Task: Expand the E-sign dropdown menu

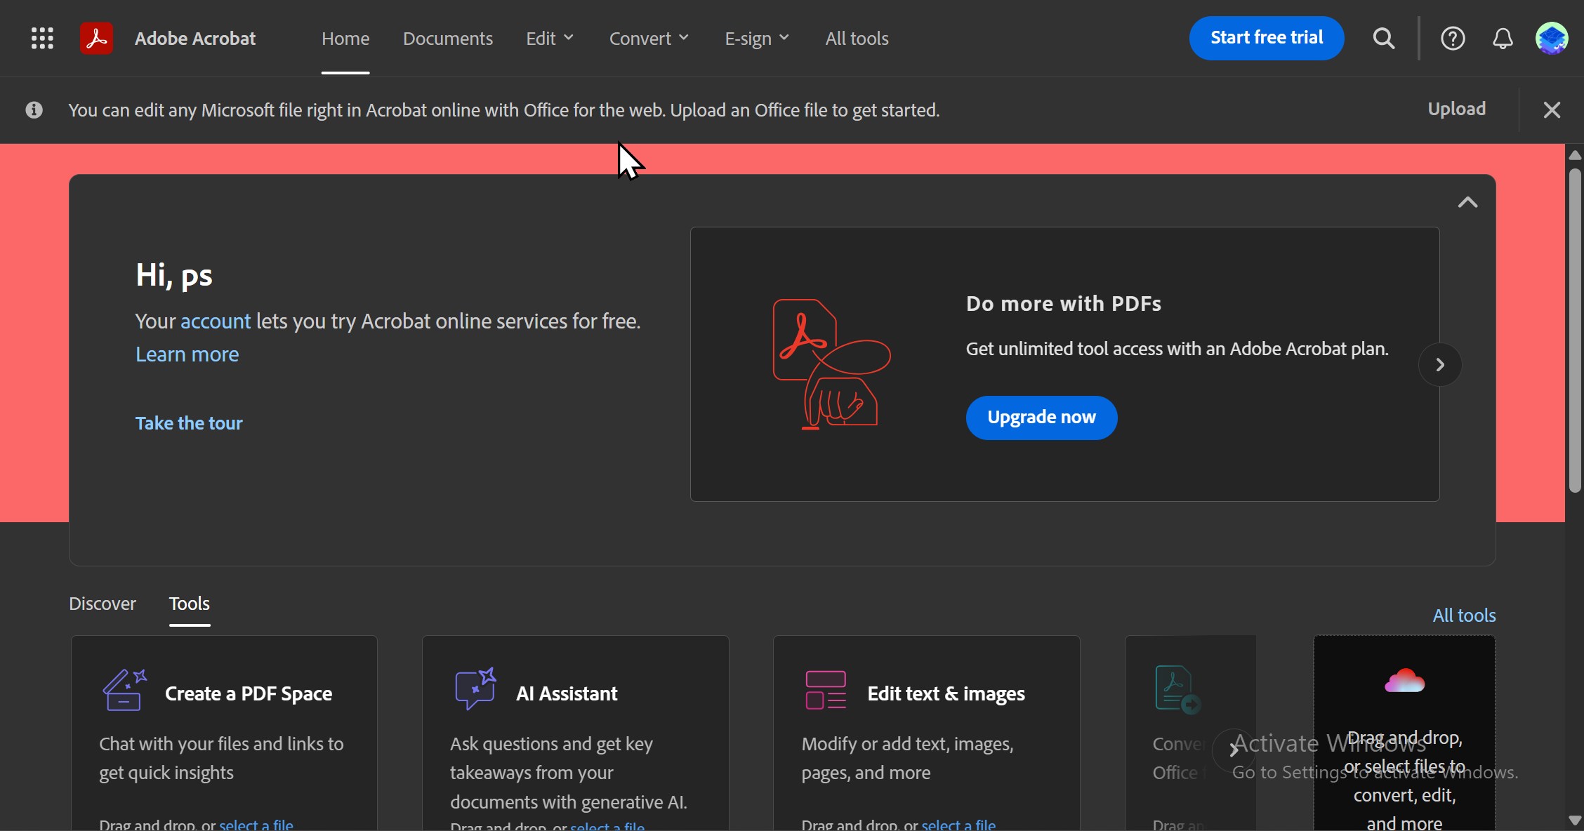Action: tap(756, 38)
